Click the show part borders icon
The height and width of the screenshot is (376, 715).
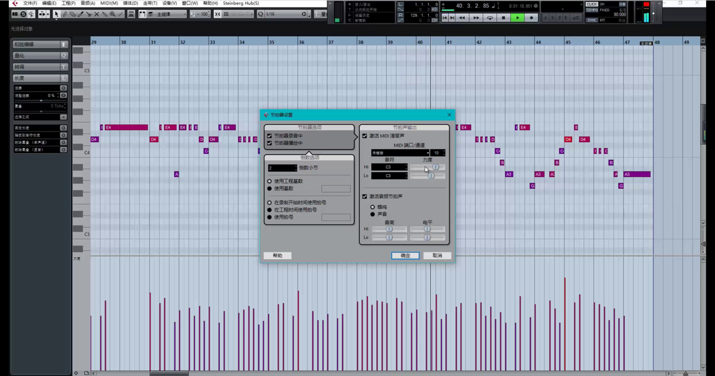point(142,14)
